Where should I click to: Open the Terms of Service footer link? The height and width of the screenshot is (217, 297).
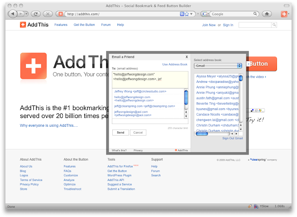pyautogui.click(x=31, y=180)
